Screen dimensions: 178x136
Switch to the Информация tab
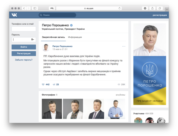tap(75, 37)
